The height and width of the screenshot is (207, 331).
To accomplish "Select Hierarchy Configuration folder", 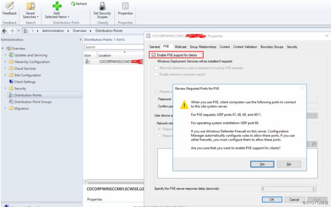I will (x=32, y=62).
